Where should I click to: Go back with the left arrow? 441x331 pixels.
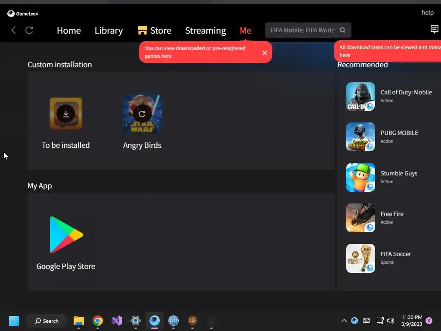(x=13, y=30)
